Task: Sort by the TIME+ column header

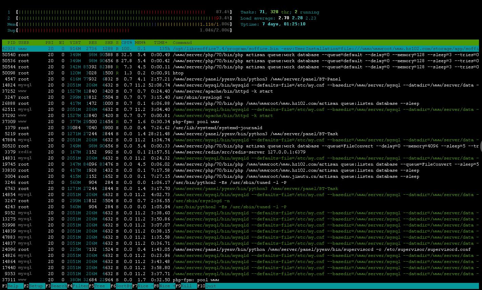Action: click(161, 43)
